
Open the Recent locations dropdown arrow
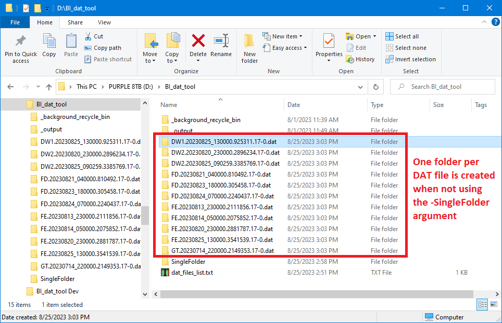(38, 87)
